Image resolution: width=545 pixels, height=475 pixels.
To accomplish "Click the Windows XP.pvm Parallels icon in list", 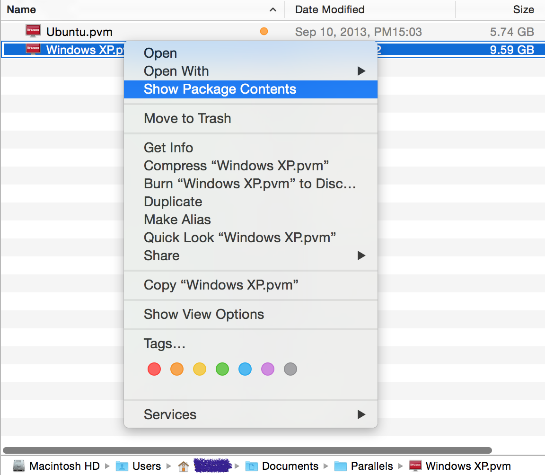I will (33, 49).
